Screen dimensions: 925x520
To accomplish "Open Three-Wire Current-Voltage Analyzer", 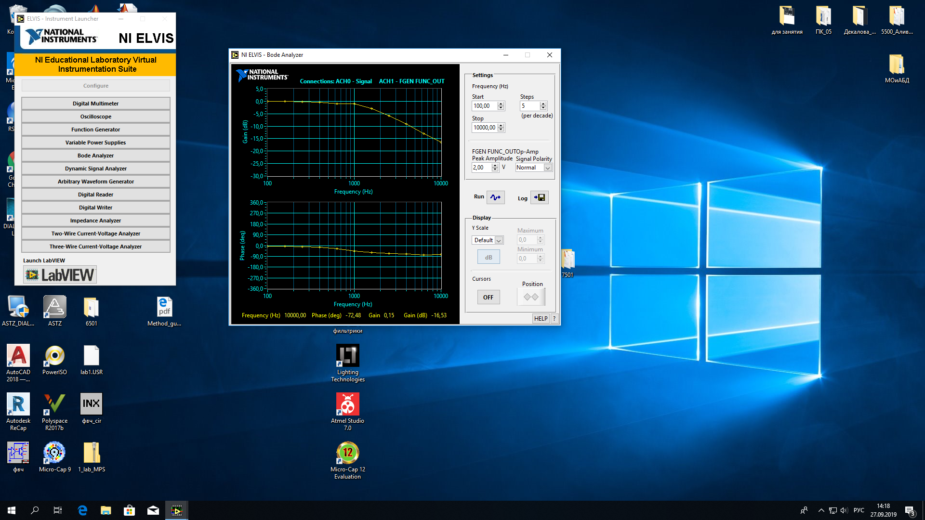I will point(96,247).
